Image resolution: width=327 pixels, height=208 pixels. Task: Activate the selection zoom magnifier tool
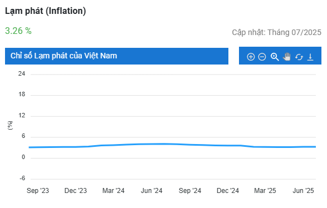coord(275,57)
